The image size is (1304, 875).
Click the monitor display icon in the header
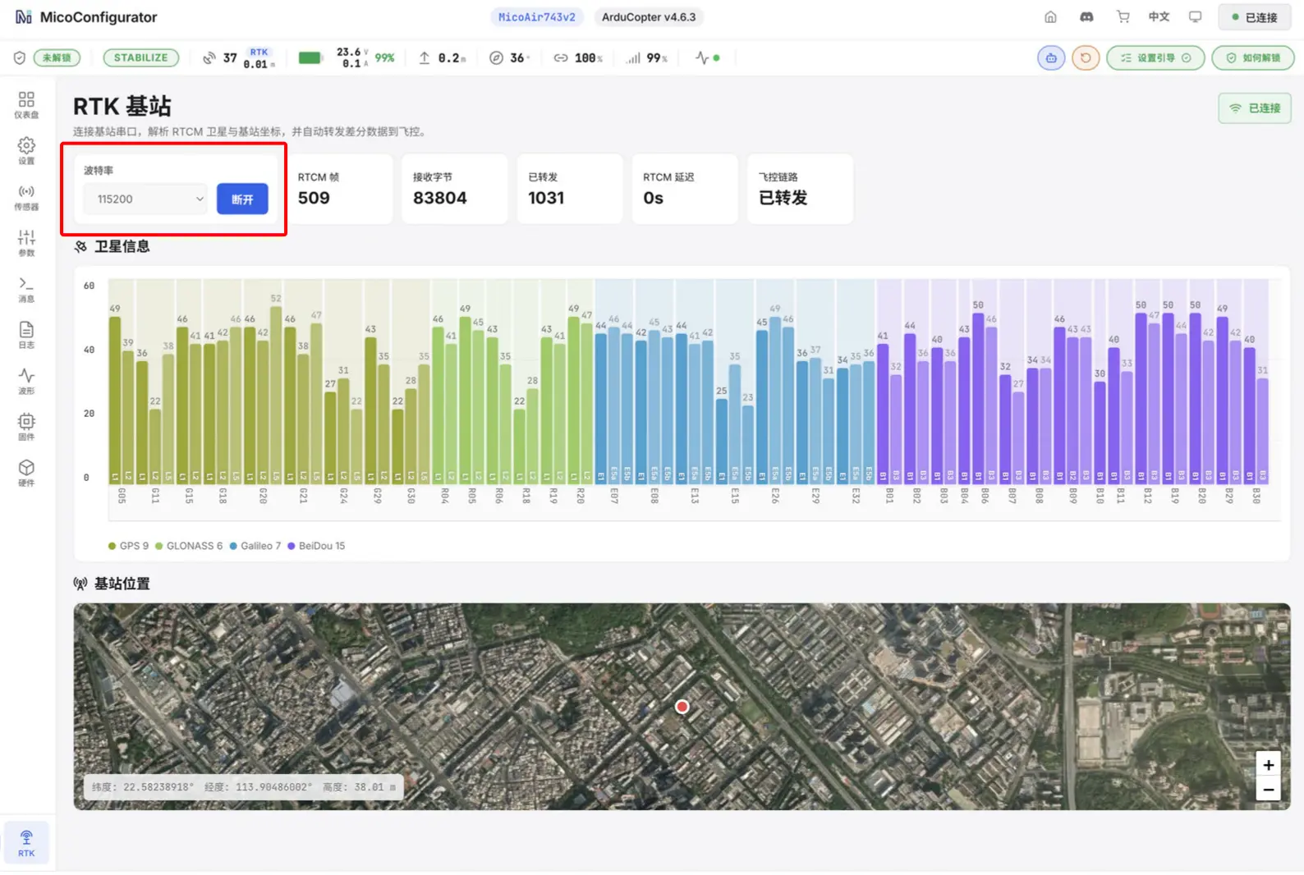click(x=1196, y=17)
